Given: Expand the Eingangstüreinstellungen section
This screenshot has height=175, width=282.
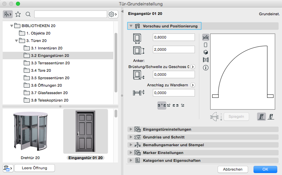Looking at the screenshot, I should click(130, 129).
